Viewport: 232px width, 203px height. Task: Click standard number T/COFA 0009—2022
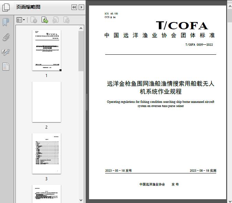pyautogui.click(x=199, y=45)
